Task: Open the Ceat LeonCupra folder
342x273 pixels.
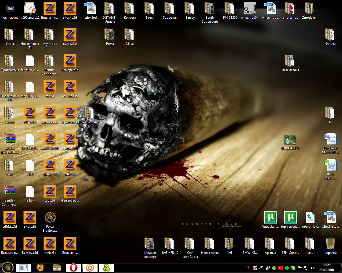Action: (190, 248)
